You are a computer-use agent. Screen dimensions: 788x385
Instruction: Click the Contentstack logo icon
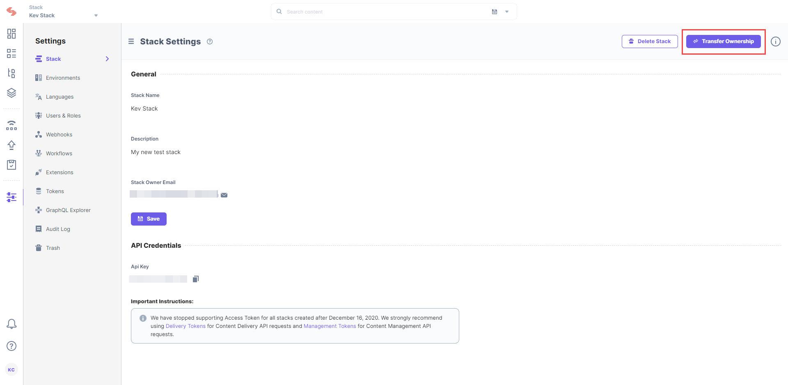pyautogui.click(x=11, y=12)
